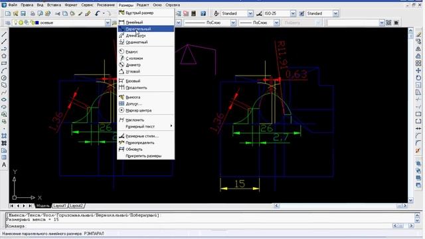Select the Polyline draw tool

click(x=4, y=49)
